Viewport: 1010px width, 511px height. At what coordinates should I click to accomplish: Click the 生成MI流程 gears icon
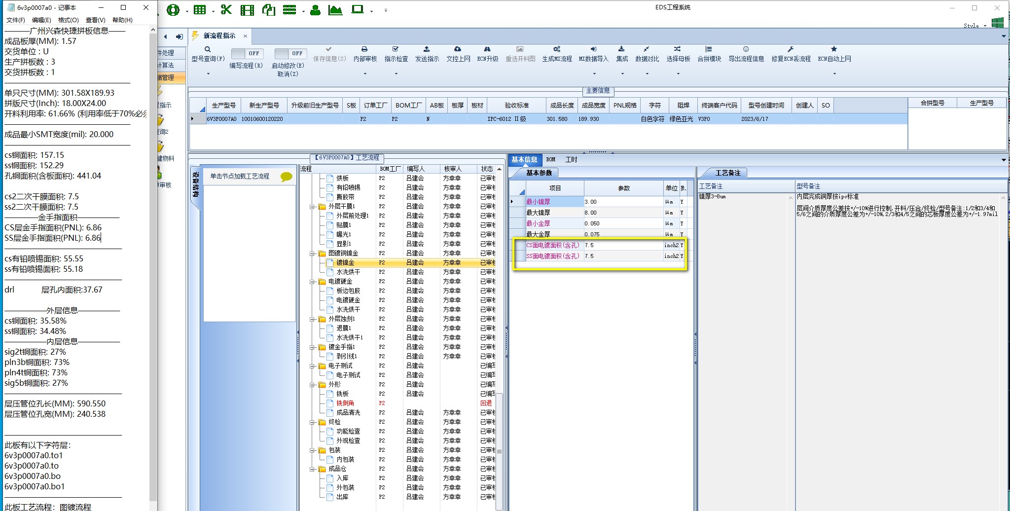557,49
